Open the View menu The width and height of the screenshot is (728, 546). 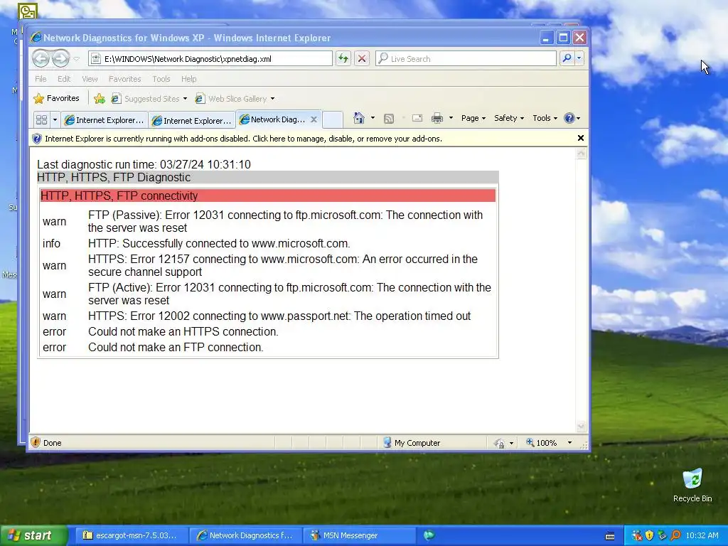click(90, 79)
